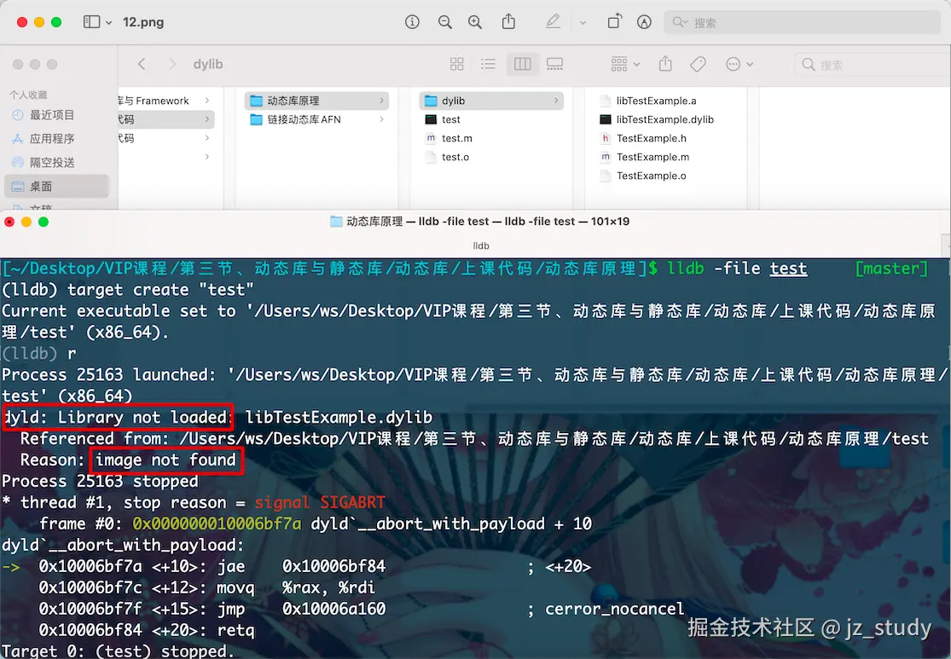951x659 pixels.
Task: Select the test.m file
Action: 456,138
